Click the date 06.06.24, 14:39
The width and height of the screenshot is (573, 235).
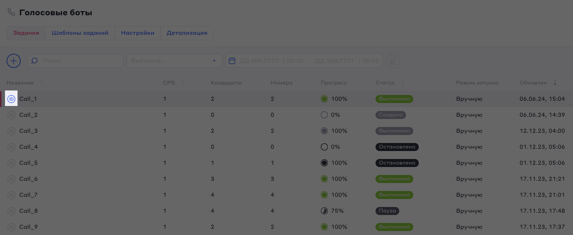pos(542,115)
